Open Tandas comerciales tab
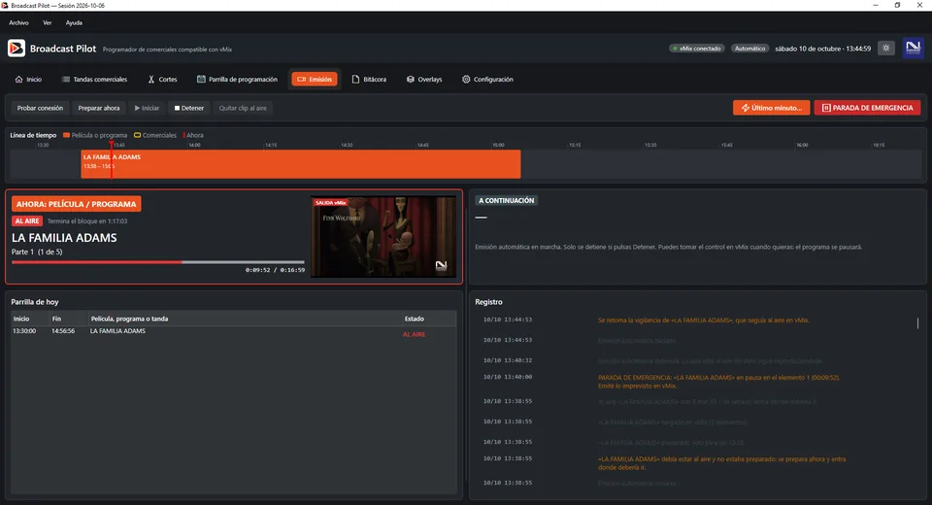The height and width of the screenshot is (505, 932). pos(94,79)
